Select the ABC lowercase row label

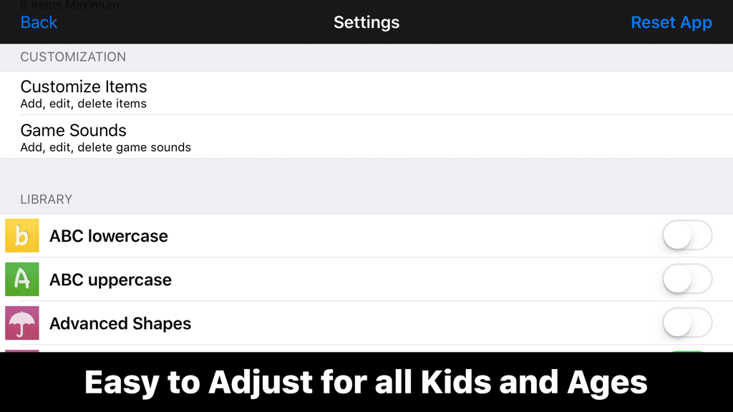(108, 235)
